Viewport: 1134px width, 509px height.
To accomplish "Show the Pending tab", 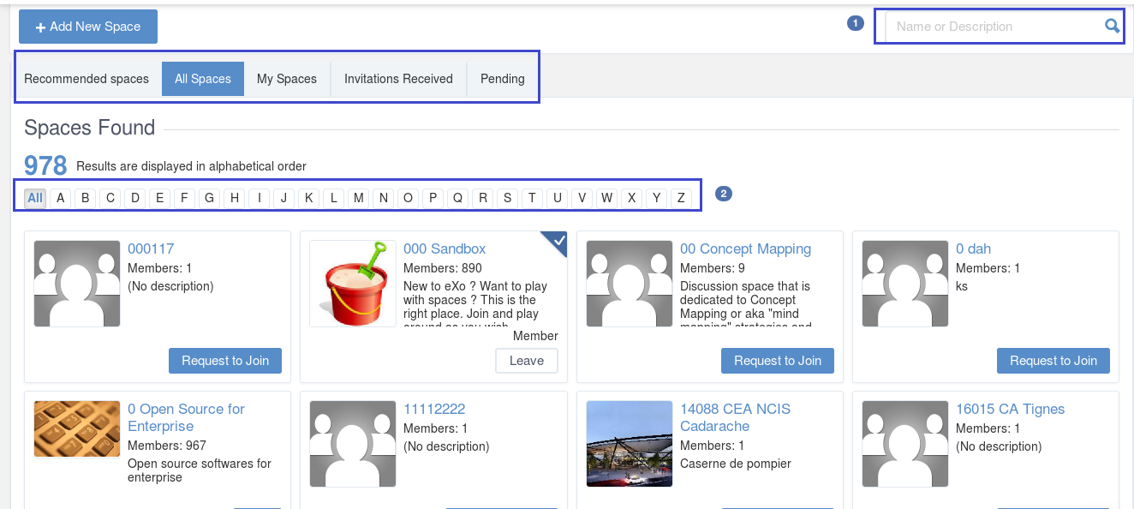I will (x=503, y=79).
